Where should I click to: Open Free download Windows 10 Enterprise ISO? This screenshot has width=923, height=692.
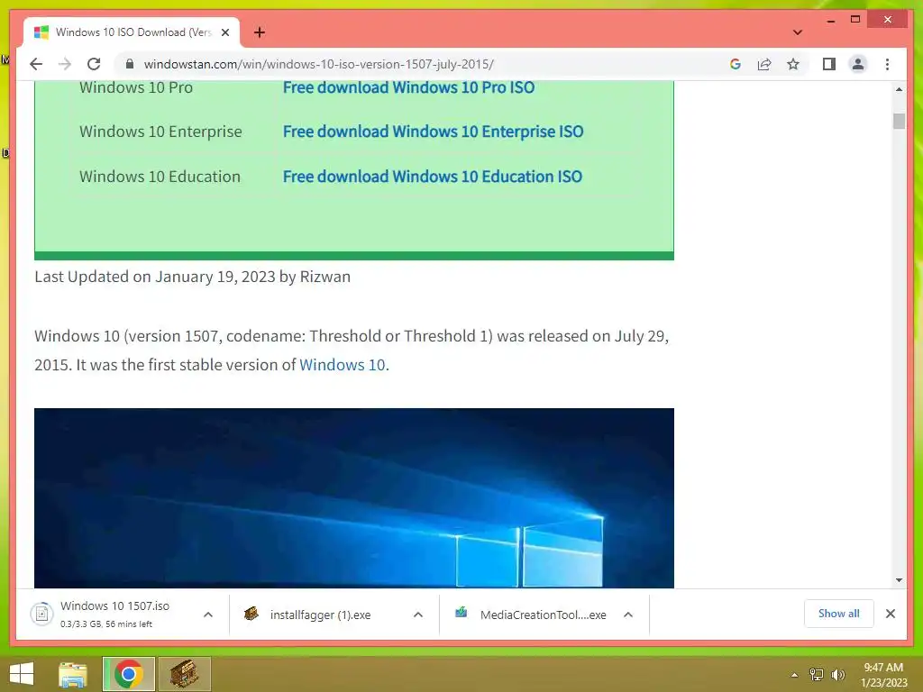434,132
